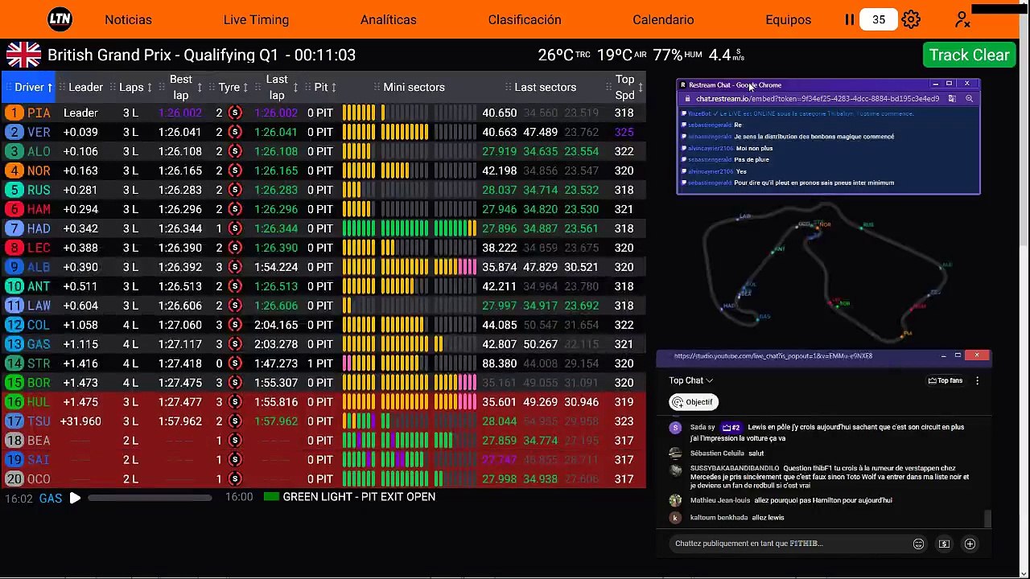Open the Noticias menu
Image resolution: width=1030 pixels, height=579 pixels.
pos(128,19)
